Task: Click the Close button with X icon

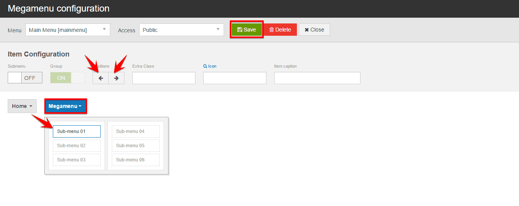Action: tap(314, 30)
